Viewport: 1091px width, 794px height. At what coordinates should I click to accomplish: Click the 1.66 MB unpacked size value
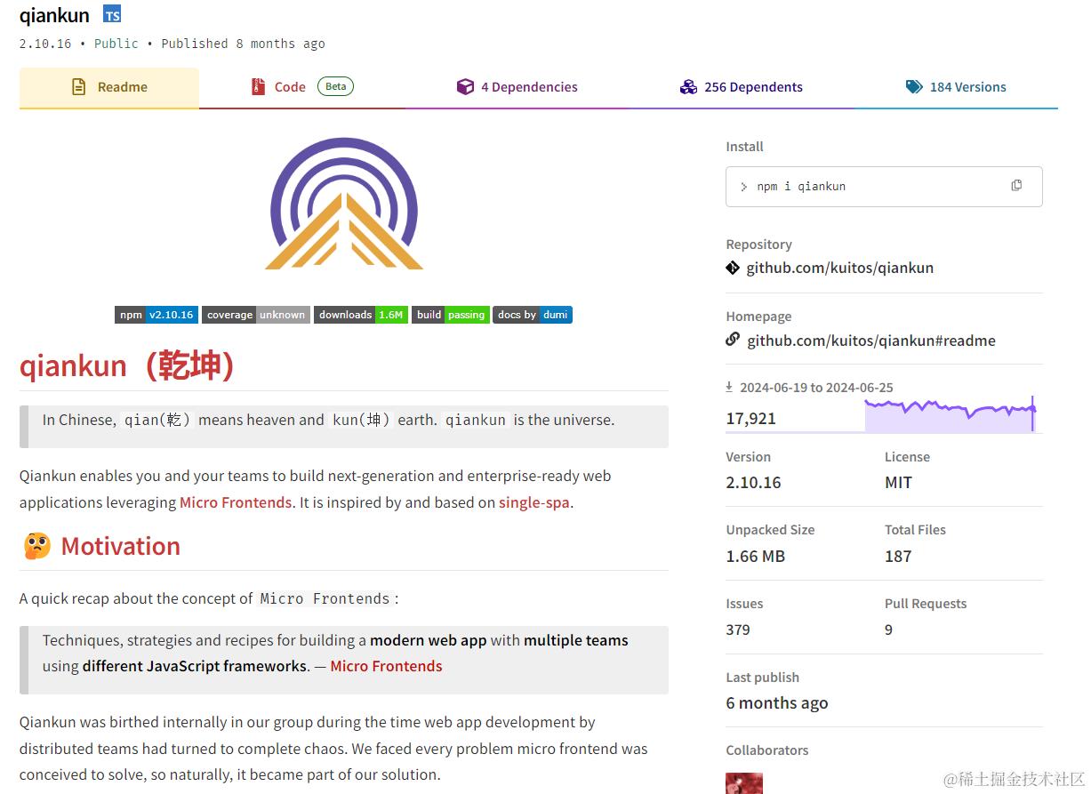pos(756,557)
